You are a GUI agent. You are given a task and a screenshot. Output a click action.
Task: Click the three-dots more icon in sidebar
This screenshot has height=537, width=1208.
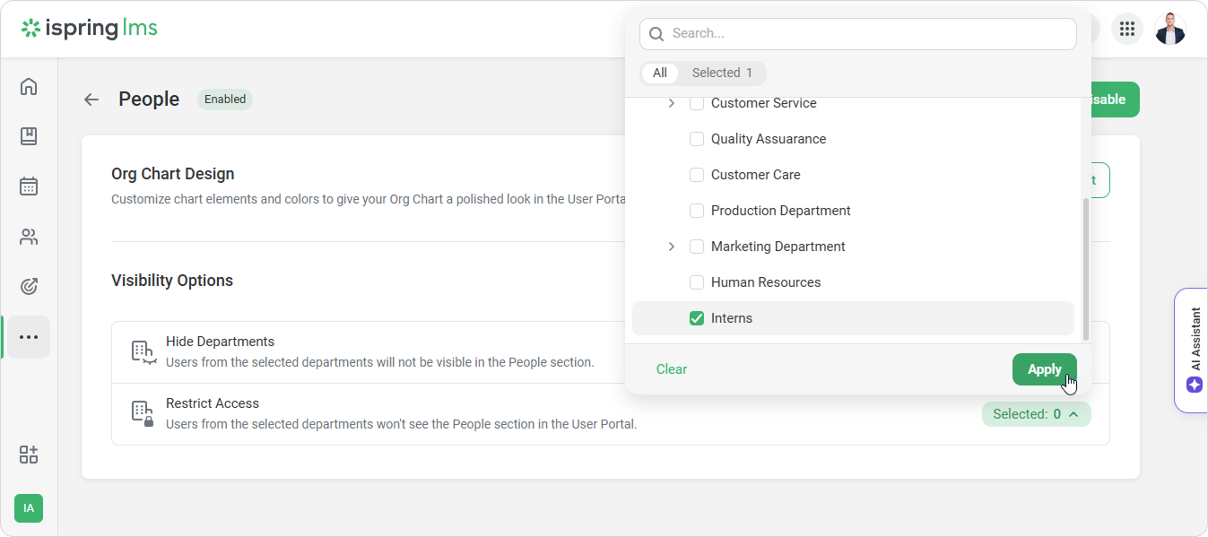coord(29,337)
